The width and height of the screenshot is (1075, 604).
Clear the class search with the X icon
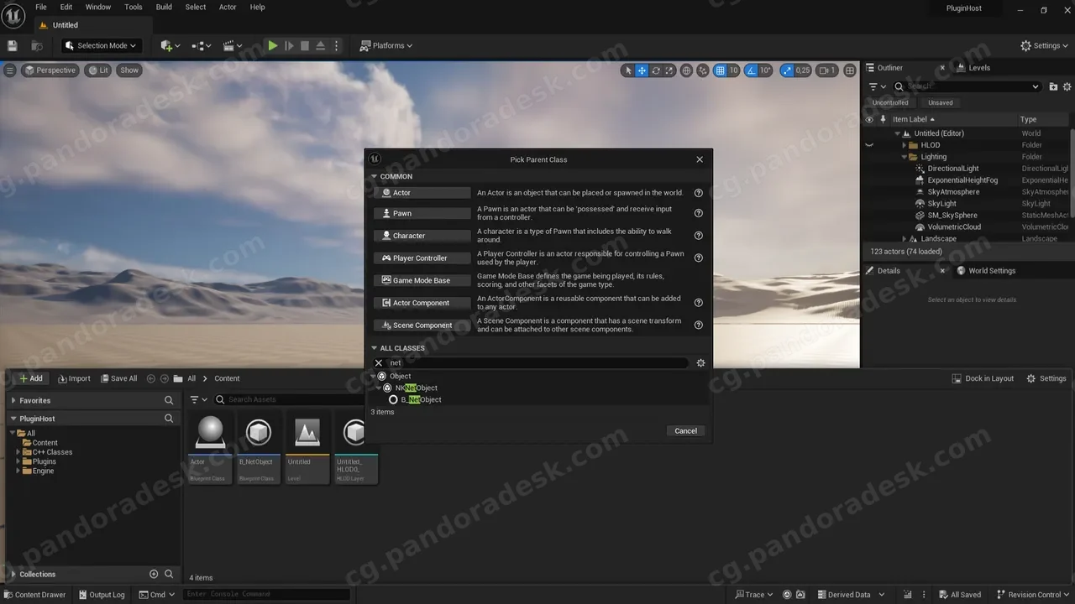click(379, 363)
